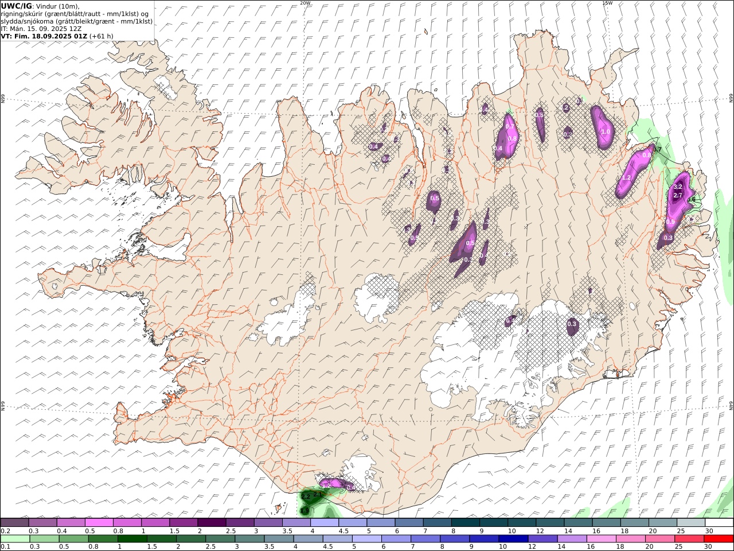Pick the dark teal 8 swatch on the snow scale

pyautogui.click(x=465, y=522)
